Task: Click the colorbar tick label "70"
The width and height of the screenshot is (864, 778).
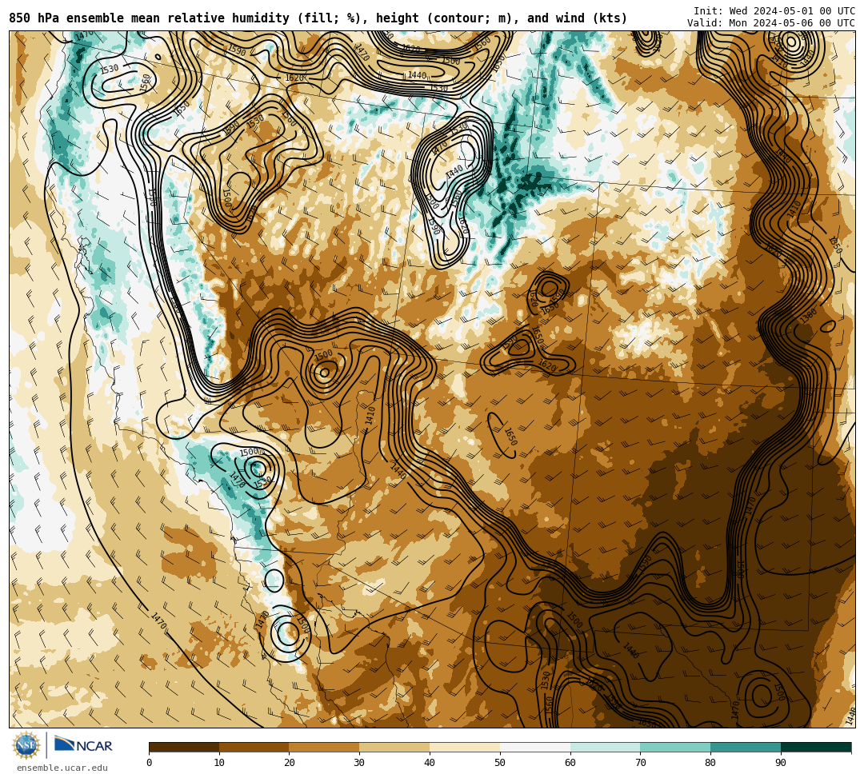Action: pyautogui.click(x=640, y=763)
